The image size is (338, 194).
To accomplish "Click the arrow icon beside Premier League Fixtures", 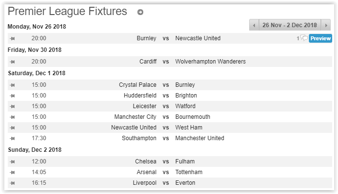I will pyautogui.click(x=140, y=12).
